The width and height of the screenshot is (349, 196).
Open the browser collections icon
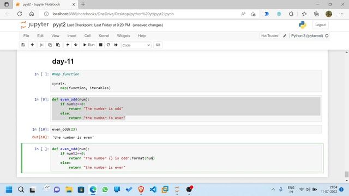(x=316, y=14)
